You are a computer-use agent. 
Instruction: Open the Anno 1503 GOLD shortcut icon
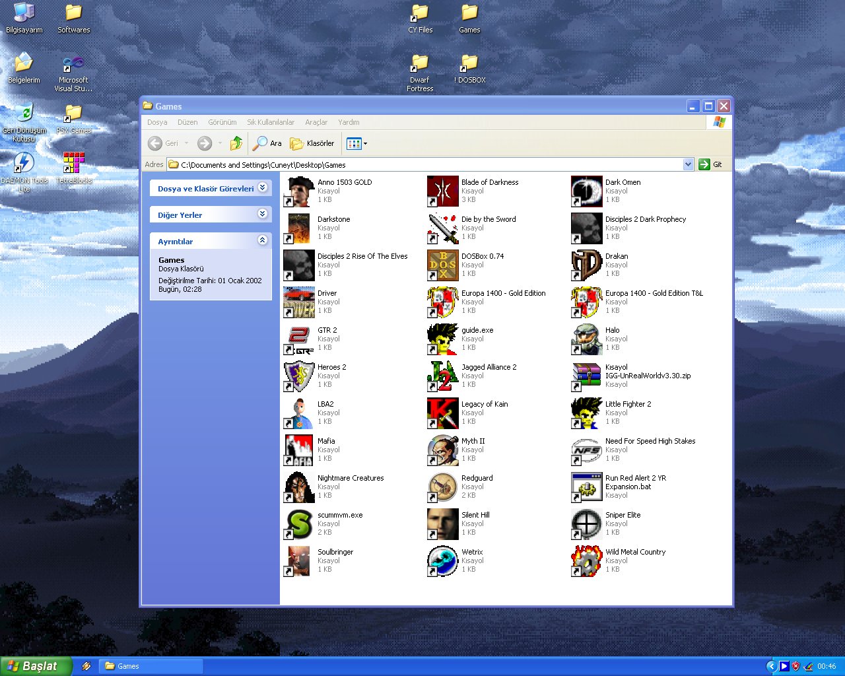point(298,191)
